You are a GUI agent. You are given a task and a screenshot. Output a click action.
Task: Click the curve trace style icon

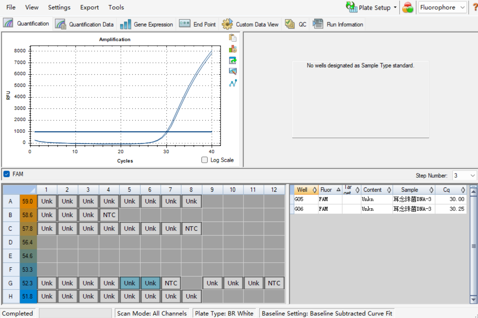pyautogui.click(x=233, y=83)
